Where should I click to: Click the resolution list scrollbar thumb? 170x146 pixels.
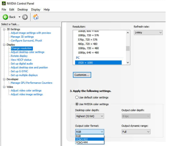pos(128,48)
